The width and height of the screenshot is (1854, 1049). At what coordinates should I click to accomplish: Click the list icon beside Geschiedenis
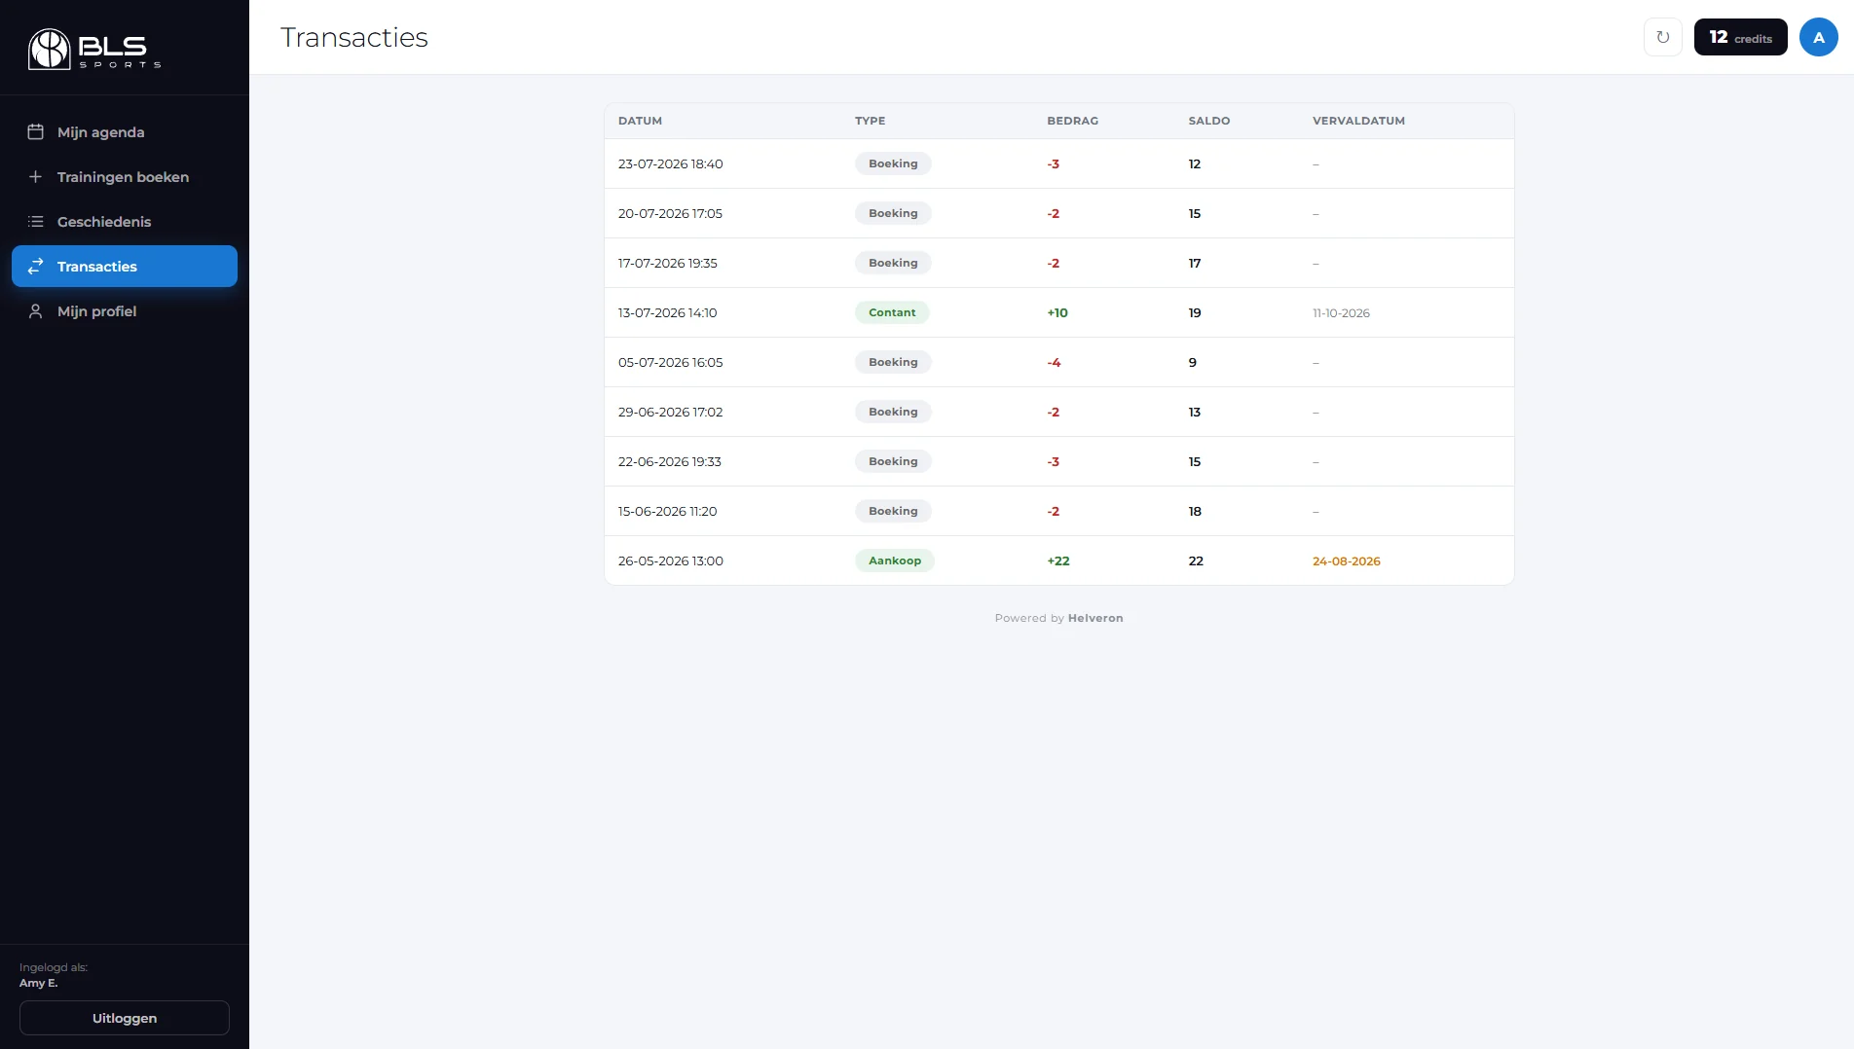click(x=35, y=221)
